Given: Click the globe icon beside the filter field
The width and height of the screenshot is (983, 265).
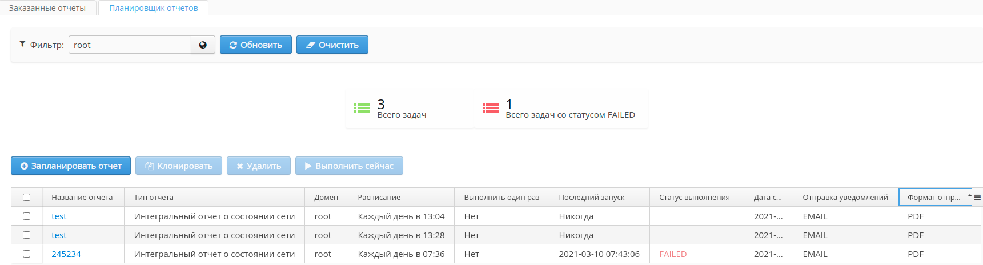Looking at the screenshot, I should click(203, 45).
